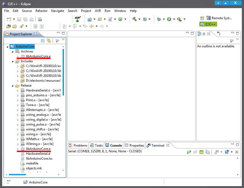Click the Search flashlight icon
244x188 pixels.
point(21,26)
